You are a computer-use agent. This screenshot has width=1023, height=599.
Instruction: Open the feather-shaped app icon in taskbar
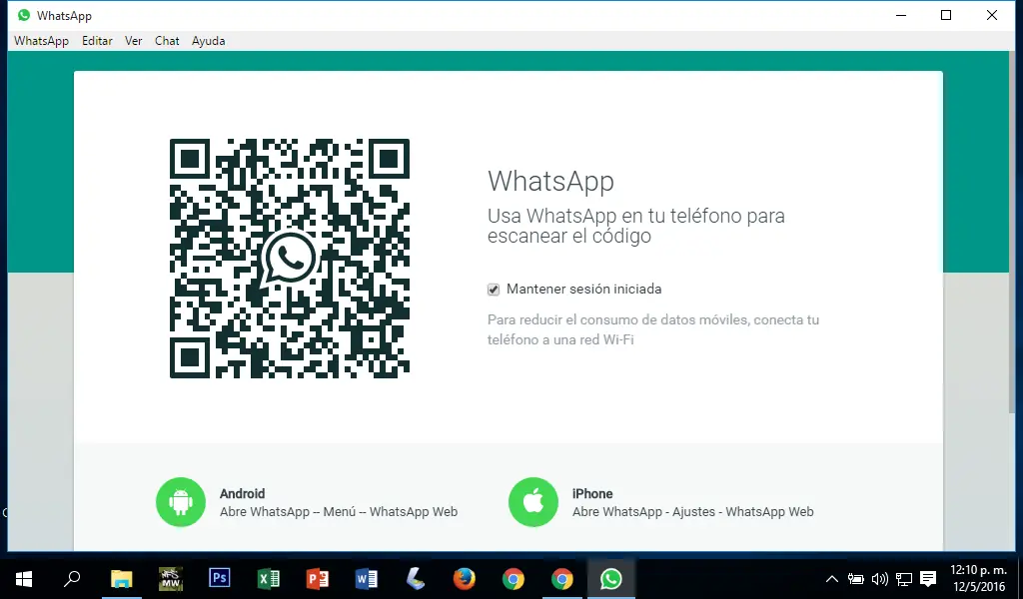point(415,578)
